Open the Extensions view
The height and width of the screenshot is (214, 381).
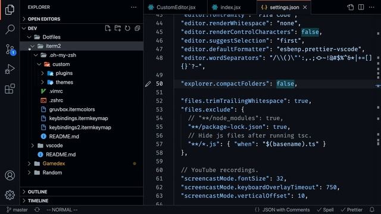tap(10, 89)
